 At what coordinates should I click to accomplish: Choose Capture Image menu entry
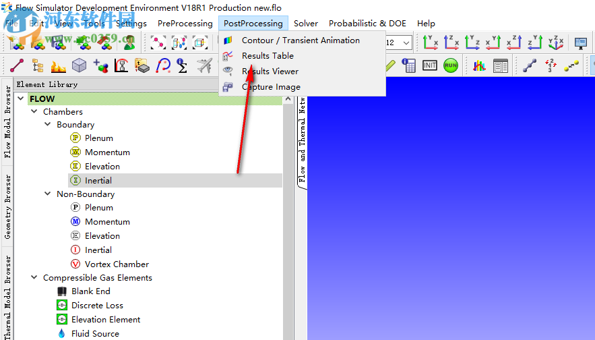point(302,87)
